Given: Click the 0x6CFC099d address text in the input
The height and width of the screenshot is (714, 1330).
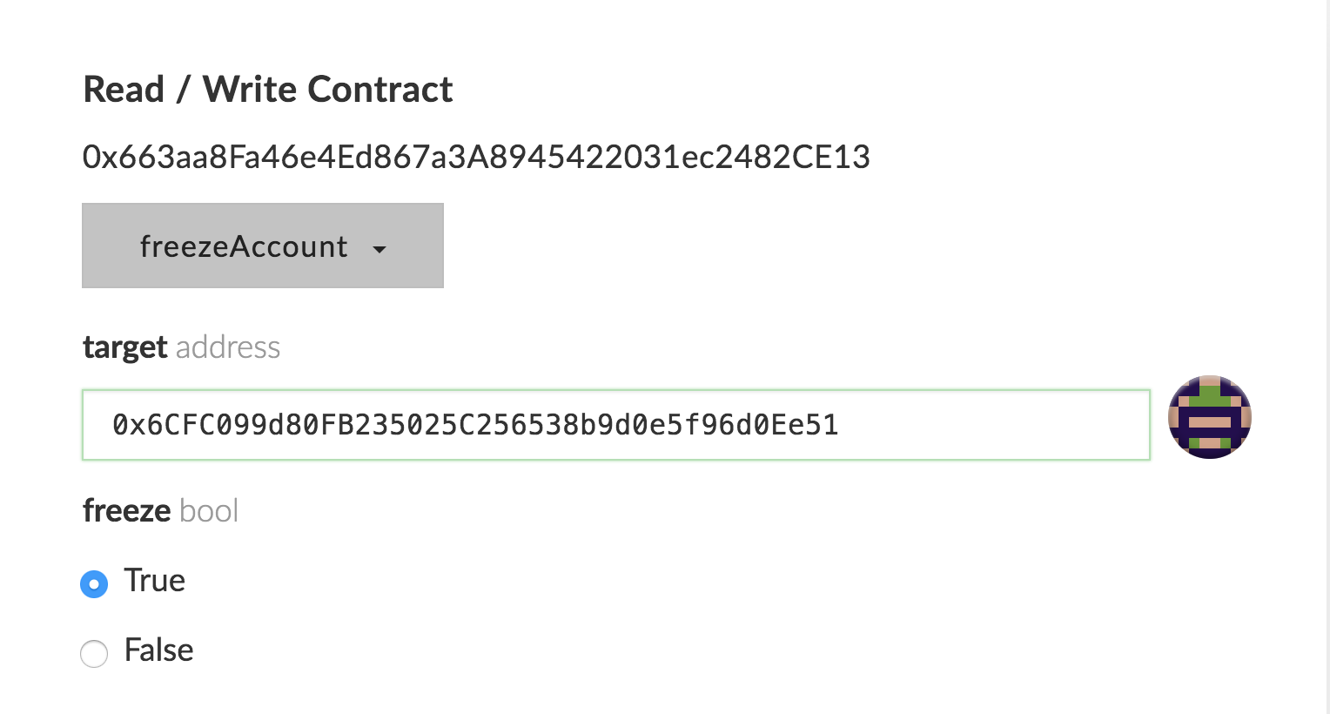Looking at the screenshot, I should click(x=474, y=425).
